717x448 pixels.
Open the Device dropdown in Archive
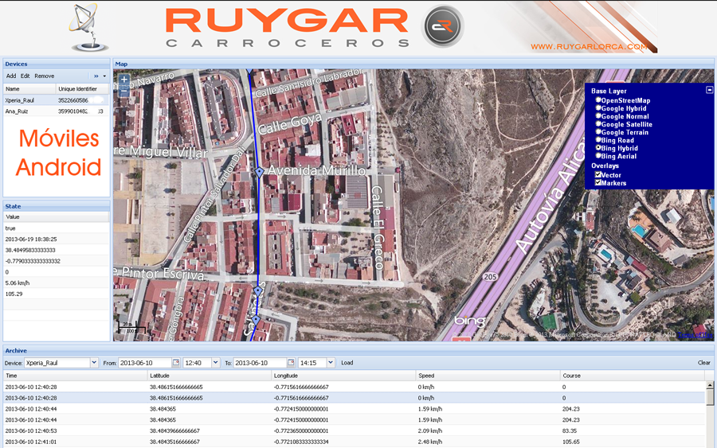pyautogui.click(x=94, y=363)
